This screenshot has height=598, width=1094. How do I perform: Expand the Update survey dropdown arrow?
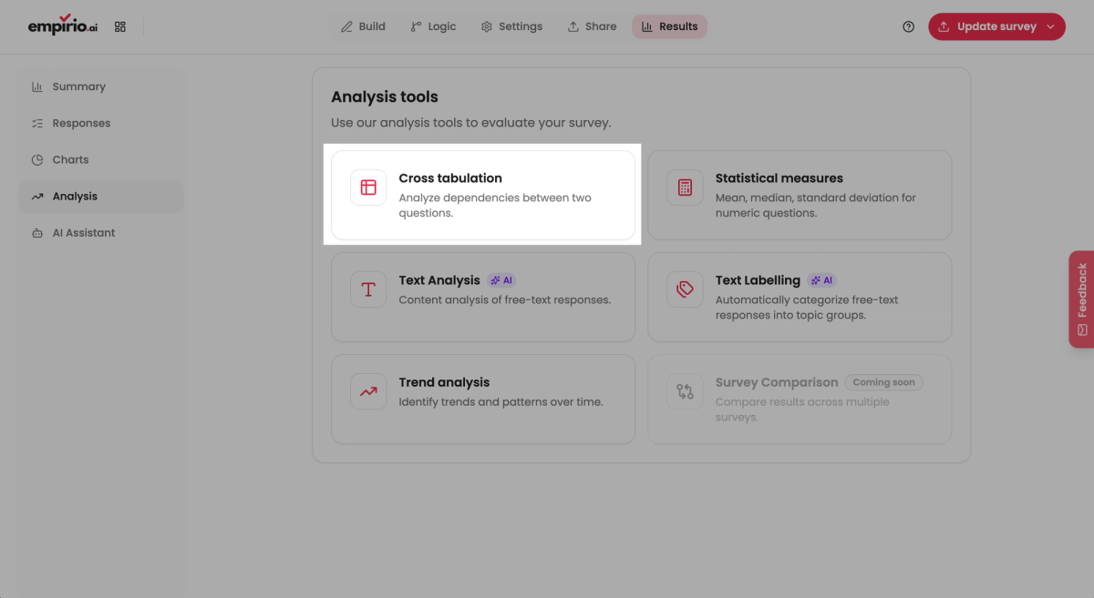1051,26
